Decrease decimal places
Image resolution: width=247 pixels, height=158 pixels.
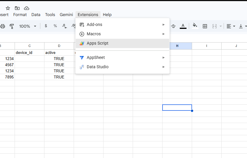[x=64, y=26]
